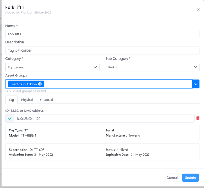Image resolution: width=204 pixels, height=188 pixels.
Task: Open the Financial tab
Action: pyautogui.click(x=46, y=99)
